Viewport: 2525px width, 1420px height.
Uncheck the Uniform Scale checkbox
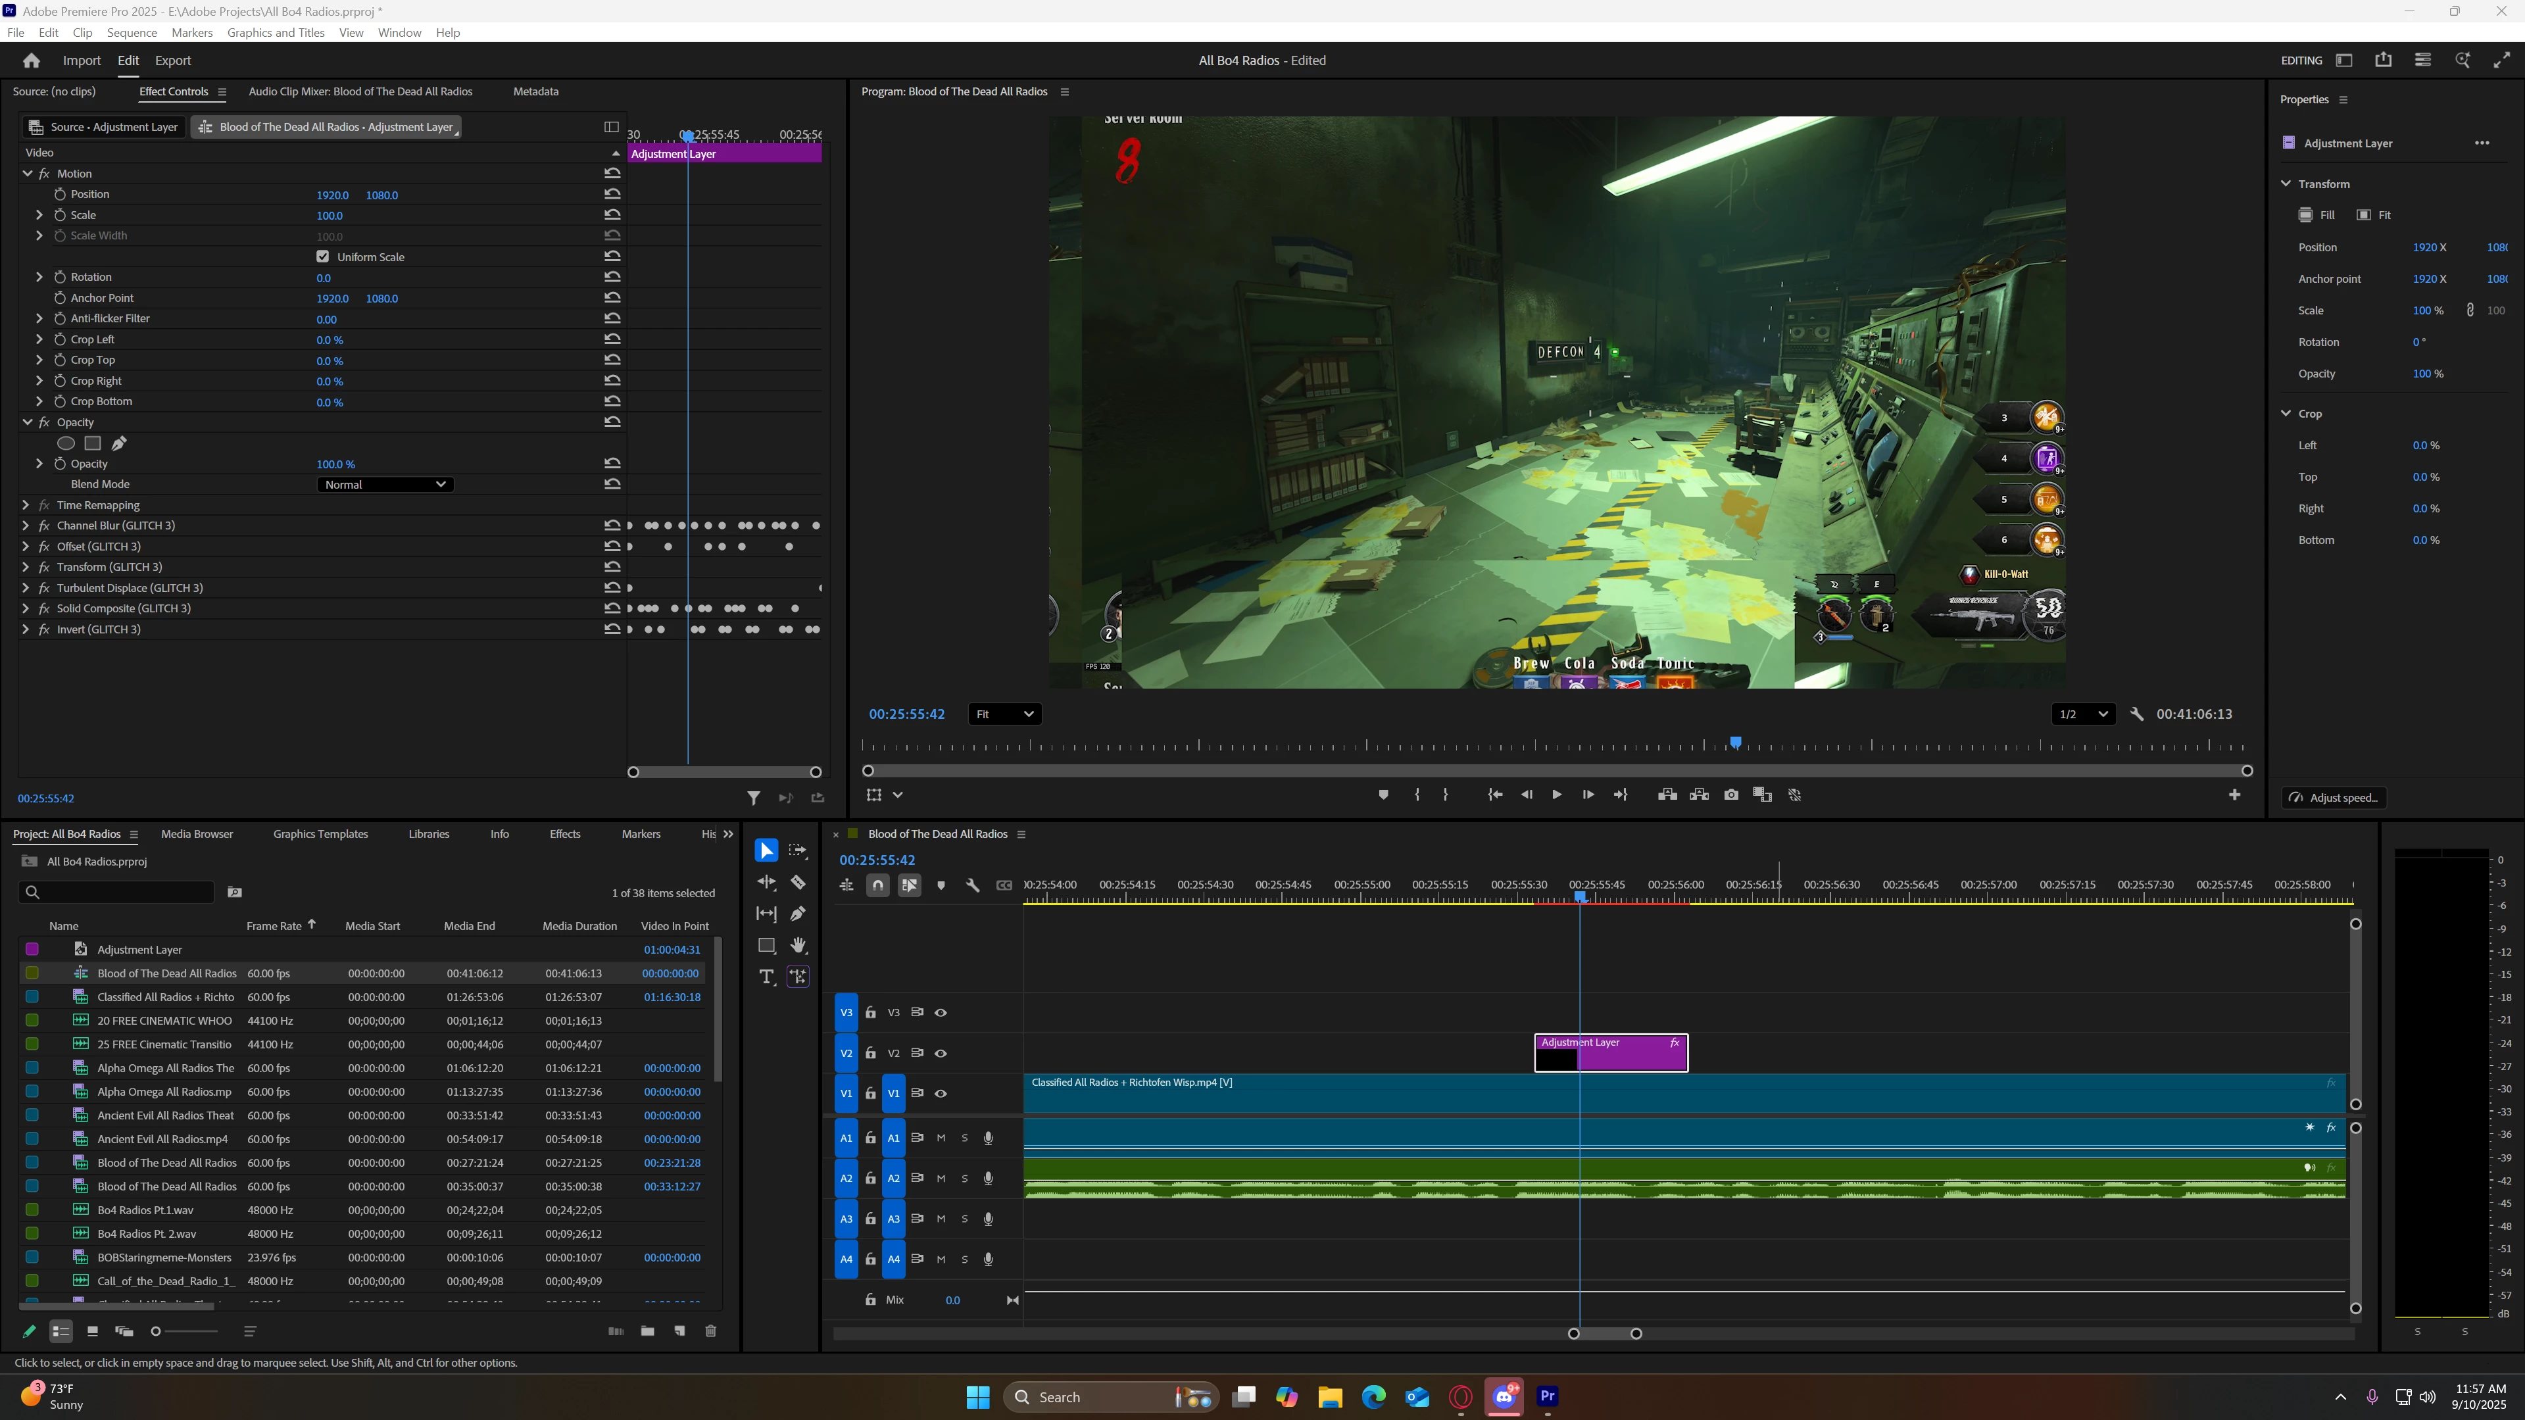coord(322,257)
